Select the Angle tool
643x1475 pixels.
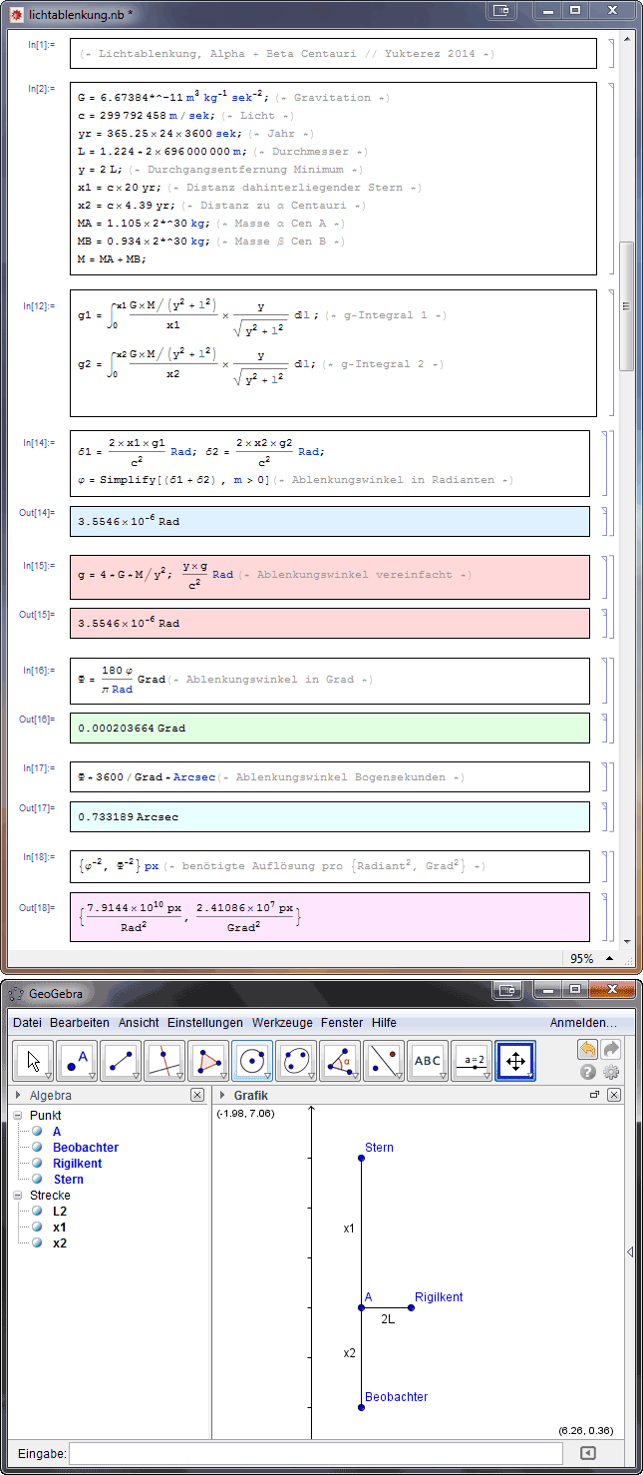[341, 1061]
